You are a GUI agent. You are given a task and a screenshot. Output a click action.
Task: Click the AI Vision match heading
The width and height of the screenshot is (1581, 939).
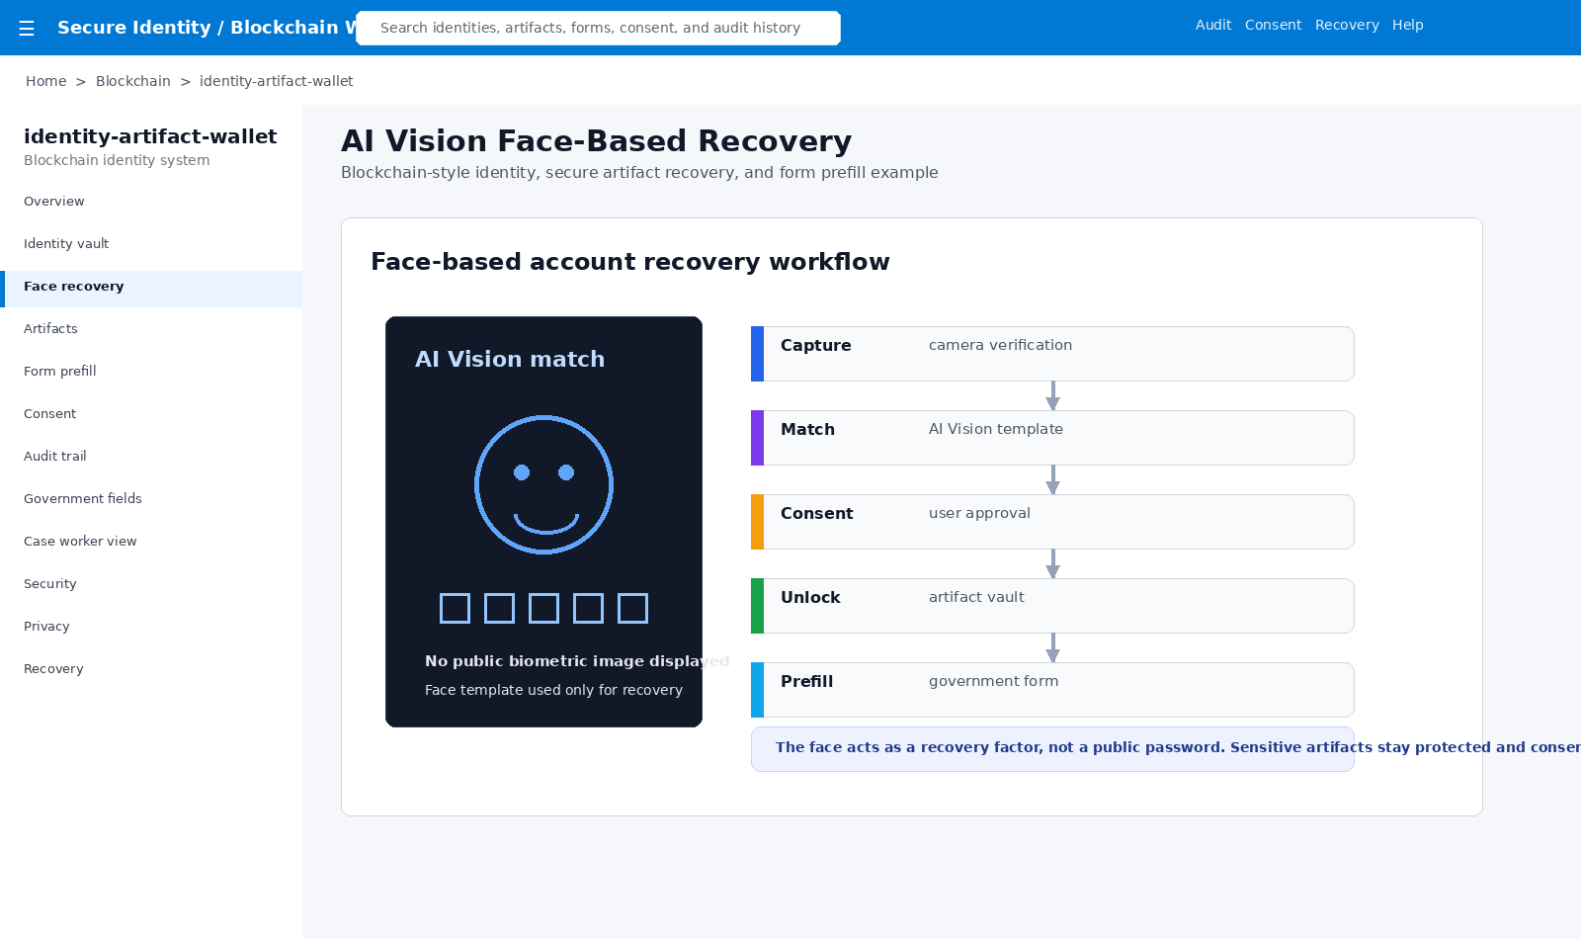pos(510,360)
